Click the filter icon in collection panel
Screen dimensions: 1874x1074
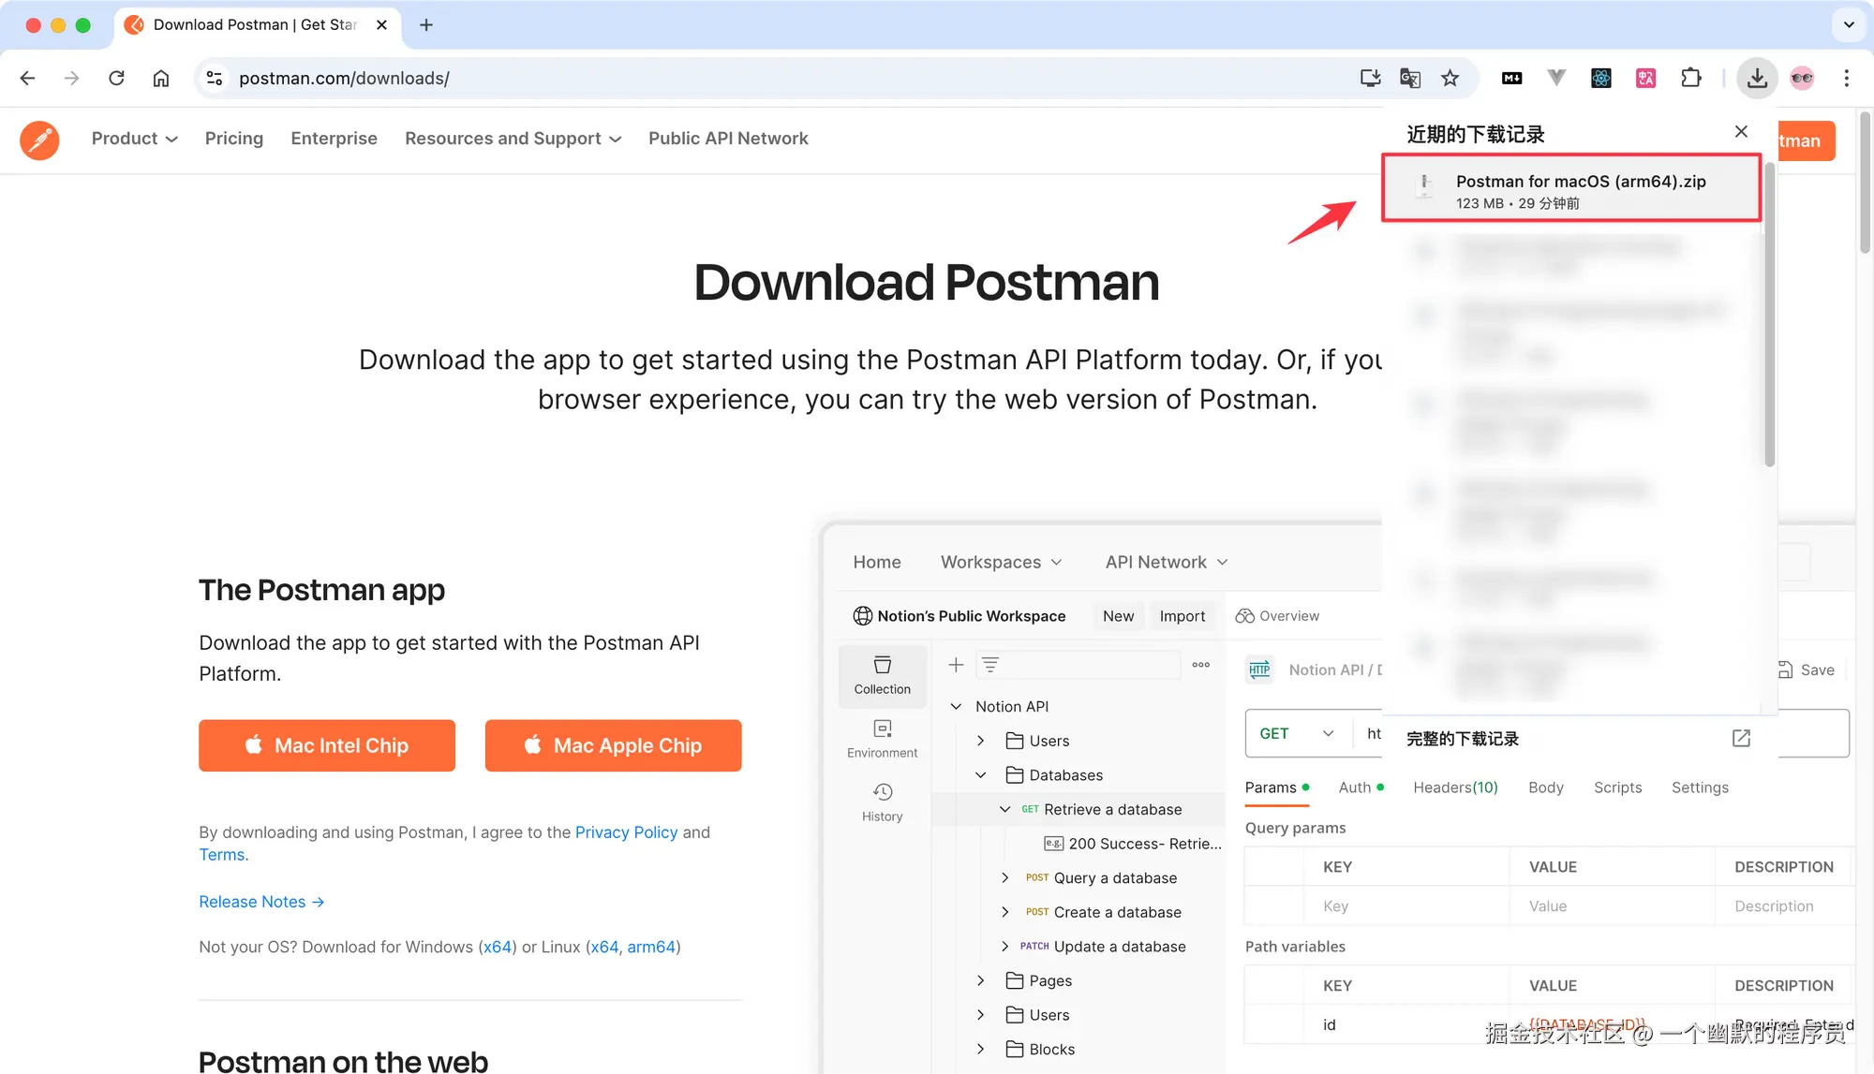989,665
